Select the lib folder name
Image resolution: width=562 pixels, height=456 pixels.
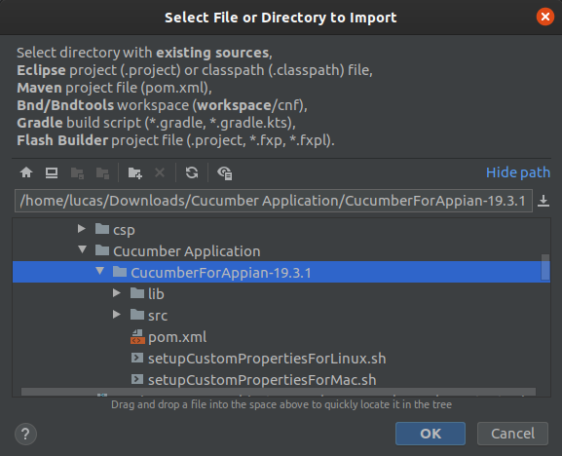[x=156, y=294]
